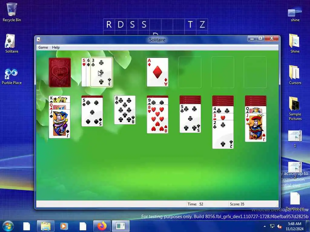
Task: Open the Recycle Bin desktop icon
Action: tap(12, 12)
